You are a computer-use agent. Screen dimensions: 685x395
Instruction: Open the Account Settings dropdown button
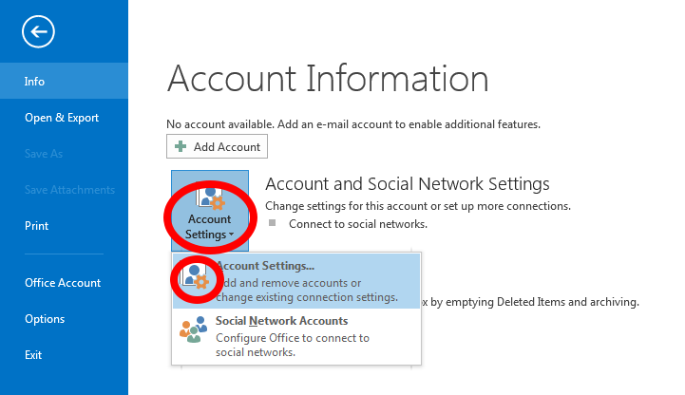click(x=210, y=211)
